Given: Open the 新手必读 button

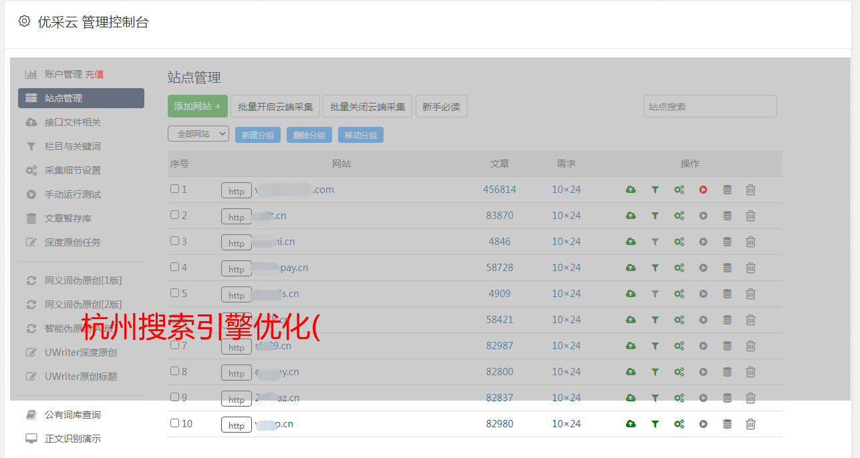Looking at the screenshot, I should (x=441, y=106).
